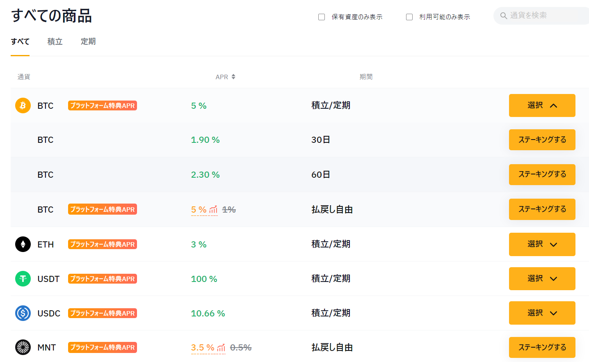
Task: Click 払戻し自由 text in the MNT row
Action: tap(332, 347)
